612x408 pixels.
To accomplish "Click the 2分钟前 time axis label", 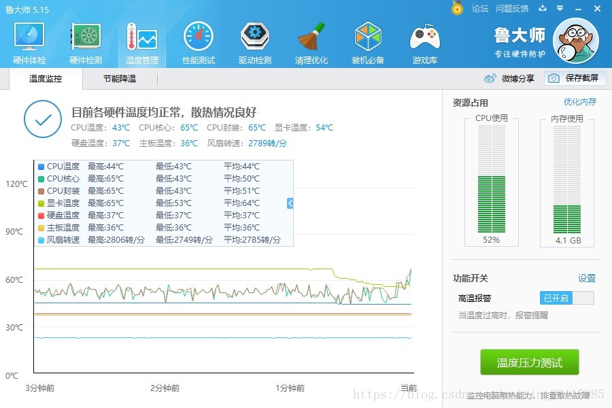I will pyautogui.click(x=165, y=388).
